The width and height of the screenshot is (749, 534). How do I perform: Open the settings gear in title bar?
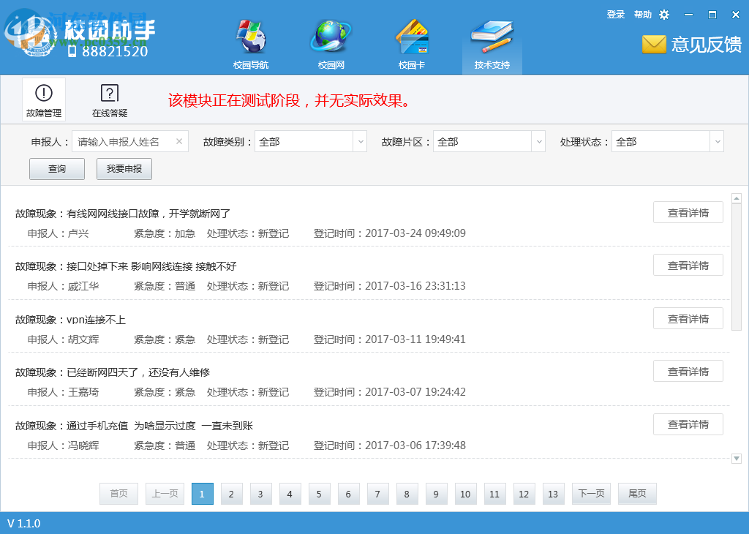(664, 14)
